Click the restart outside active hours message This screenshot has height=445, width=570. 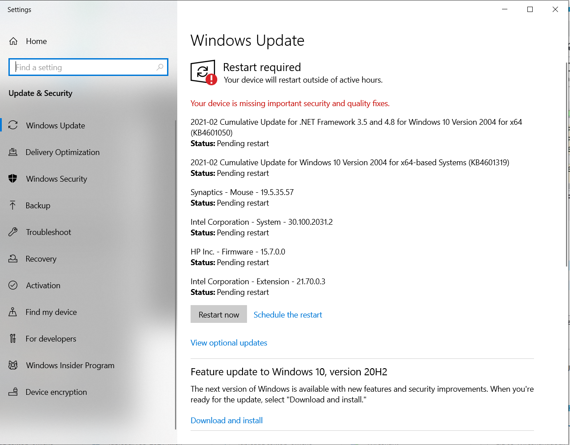303,80
